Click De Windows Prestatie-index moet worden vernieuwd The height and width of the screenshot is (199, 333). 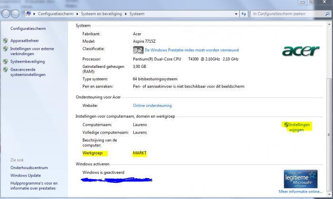[192, 50]
